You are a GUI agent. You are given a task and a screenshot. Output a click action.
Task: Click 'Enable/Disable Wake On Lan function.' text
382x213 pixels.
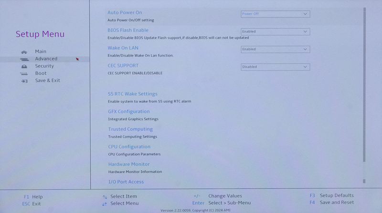[x=140, y=55]
